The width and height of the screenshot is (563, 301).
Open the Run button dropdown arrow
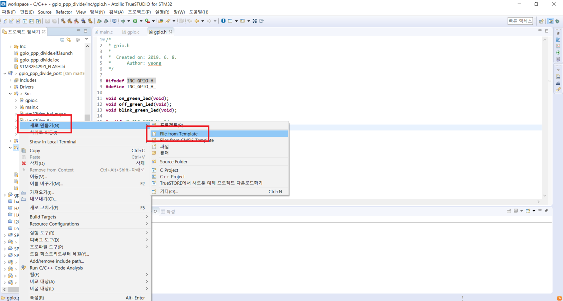[x=141, y=21]
